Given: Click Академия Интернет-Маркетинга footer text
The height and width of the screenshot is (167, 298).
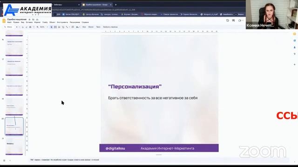Looking at the screenshot, I should coord(167,148).
